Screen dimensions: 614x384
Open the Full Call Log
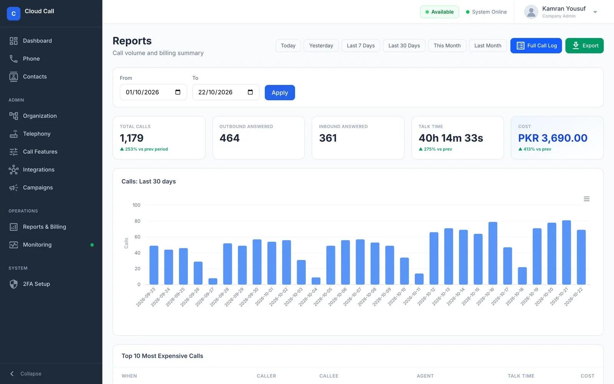pos(536,46)
